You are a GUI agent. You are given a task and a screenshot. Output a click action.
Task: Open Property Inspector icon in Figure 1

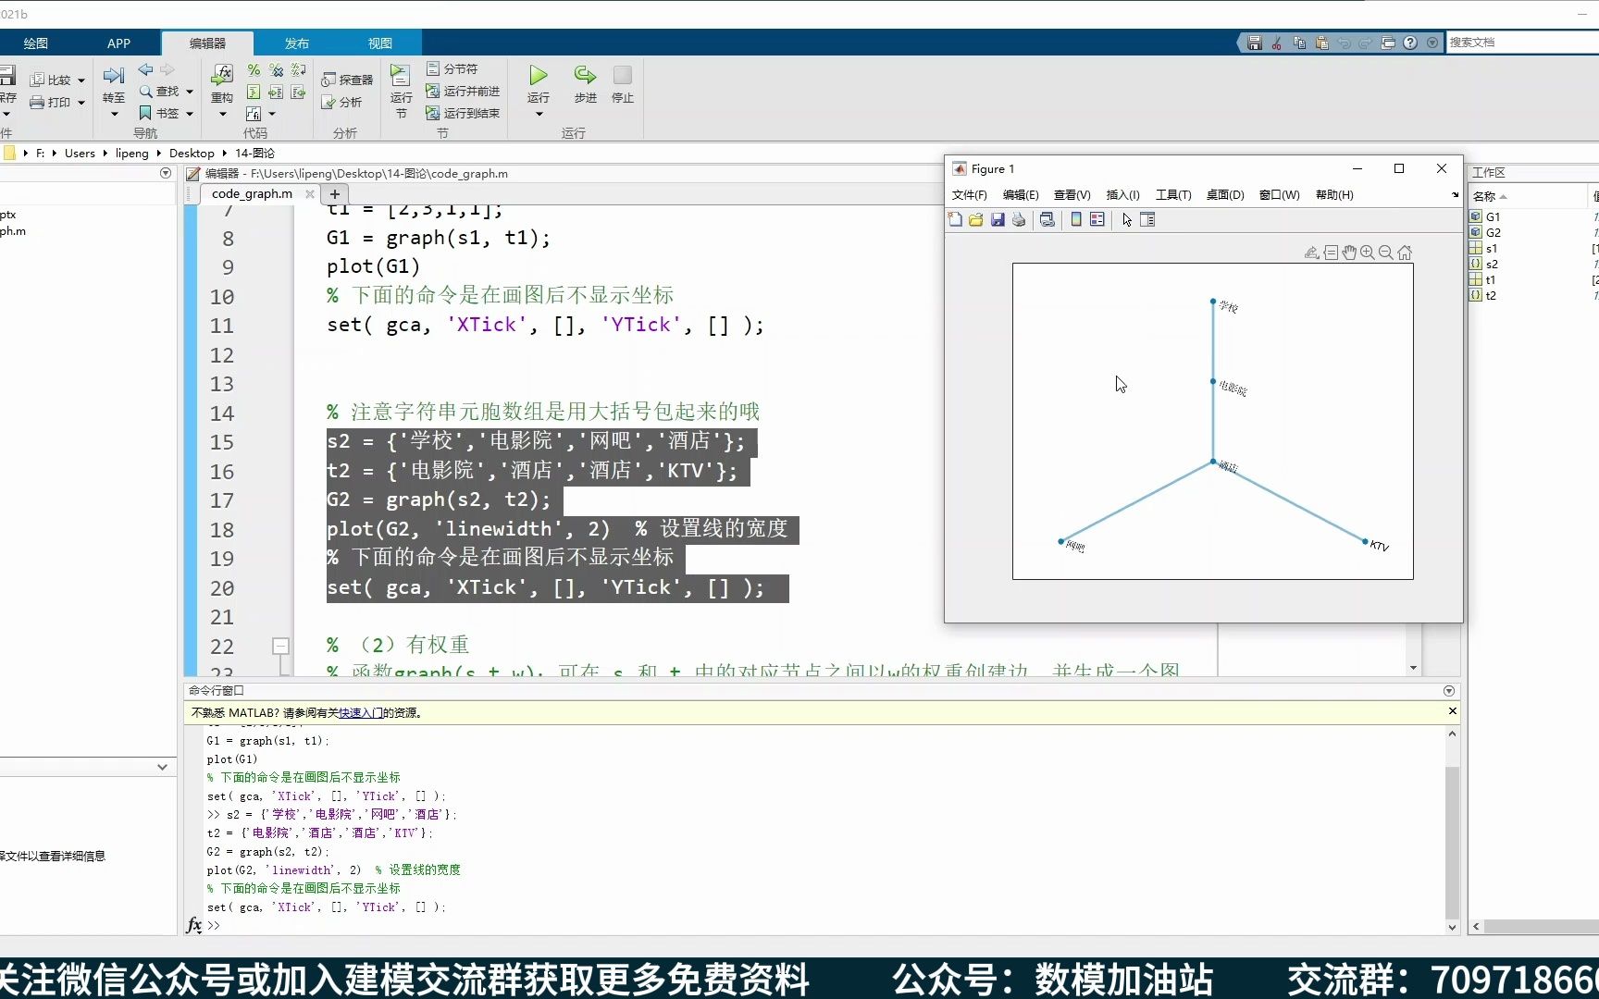(1147, 219)
